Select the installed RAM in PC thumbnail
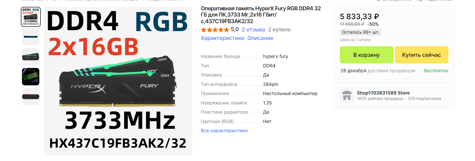The image size is (475, 161). point(31,77)
